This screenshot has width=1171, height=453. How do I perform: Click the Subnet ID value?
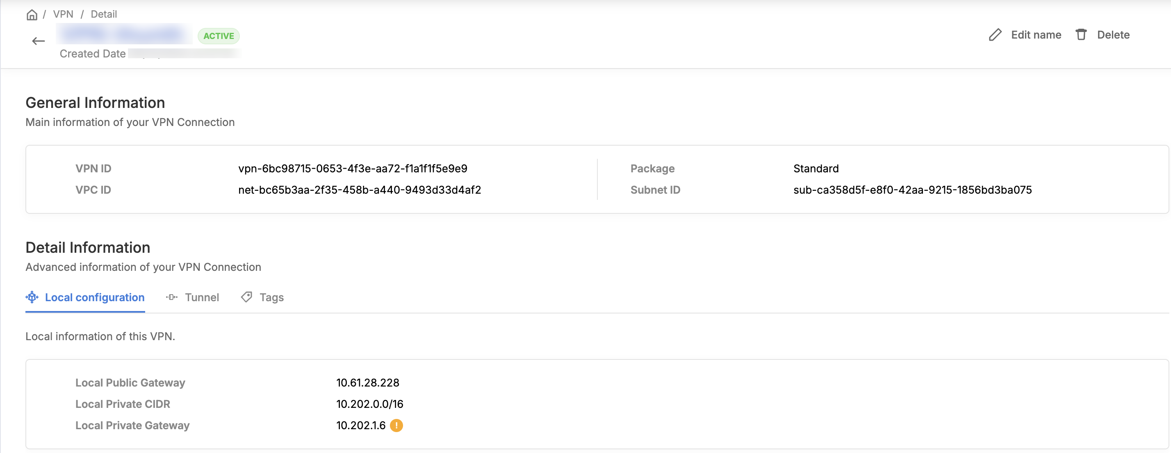[912, 190]
